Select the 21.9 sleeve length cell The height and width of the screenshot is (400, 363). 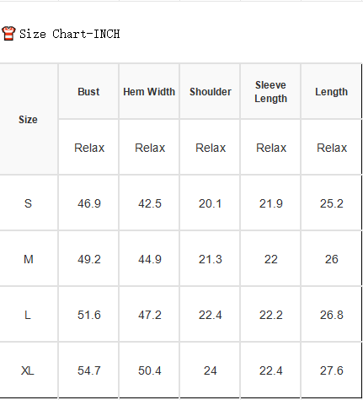coord(270,203)
